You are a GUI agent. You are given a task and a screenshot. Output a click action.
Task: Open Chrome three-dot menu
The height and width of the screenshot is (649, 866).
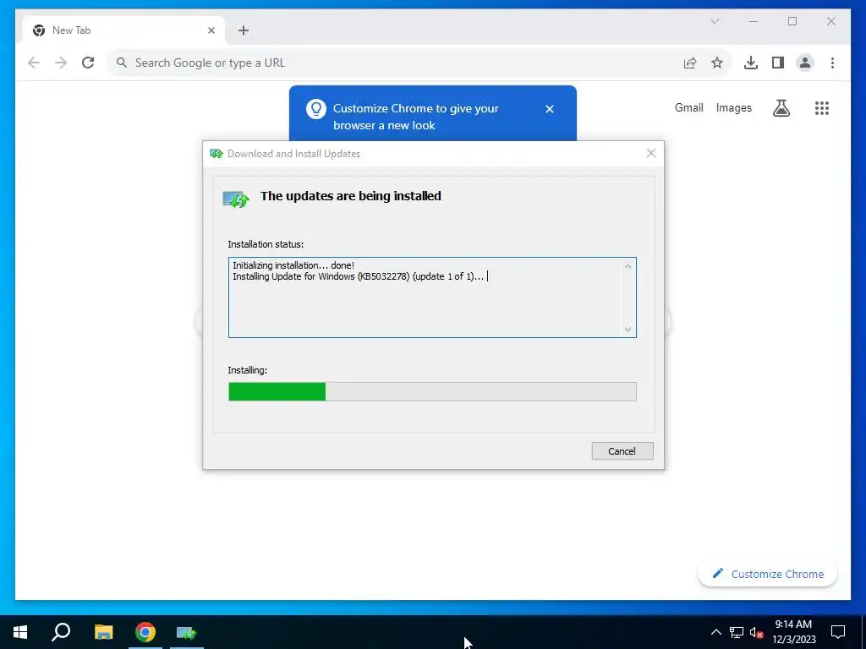pyautogui.click(x=832, y=63)
